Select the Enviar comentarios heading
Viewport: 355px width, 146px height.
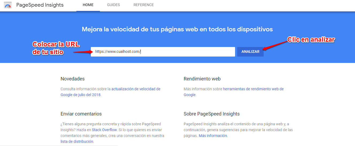[81, 114]
